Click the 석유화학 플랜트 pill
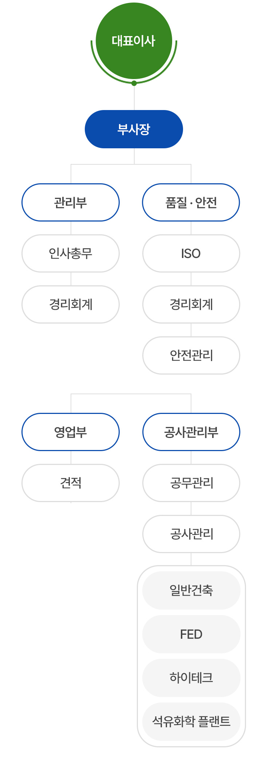This screenshot has height=767, width=262. (191, 722)
